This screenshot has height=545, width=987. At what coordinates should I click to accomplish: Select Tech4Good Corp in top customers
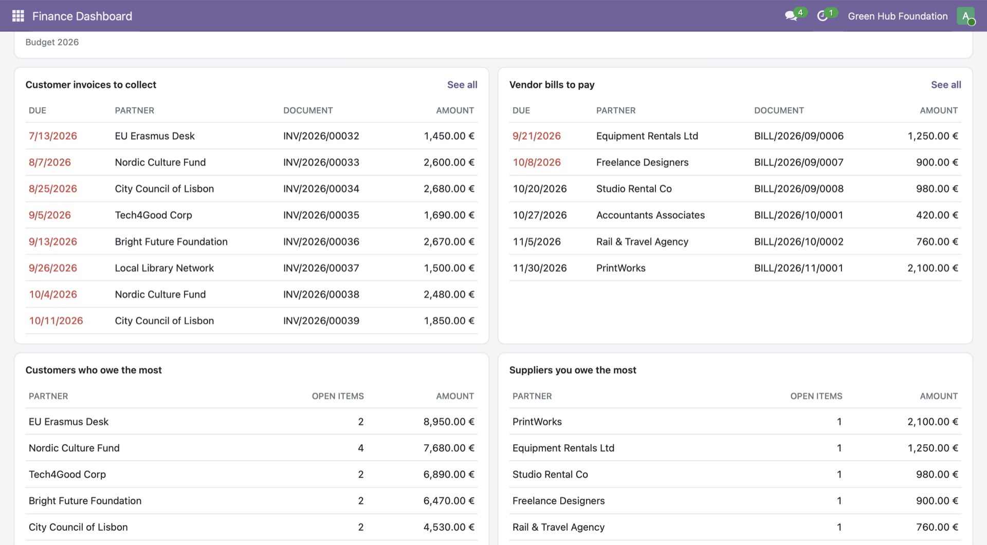tap(67, 475)
